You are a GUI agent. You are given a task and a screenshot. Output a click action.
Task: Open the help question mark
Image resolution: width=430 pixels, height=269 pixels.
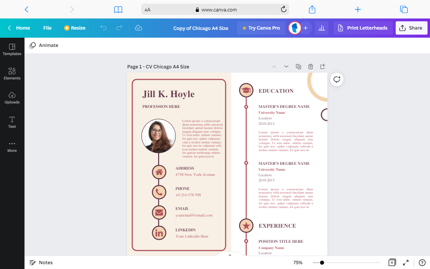coord(422,263)
